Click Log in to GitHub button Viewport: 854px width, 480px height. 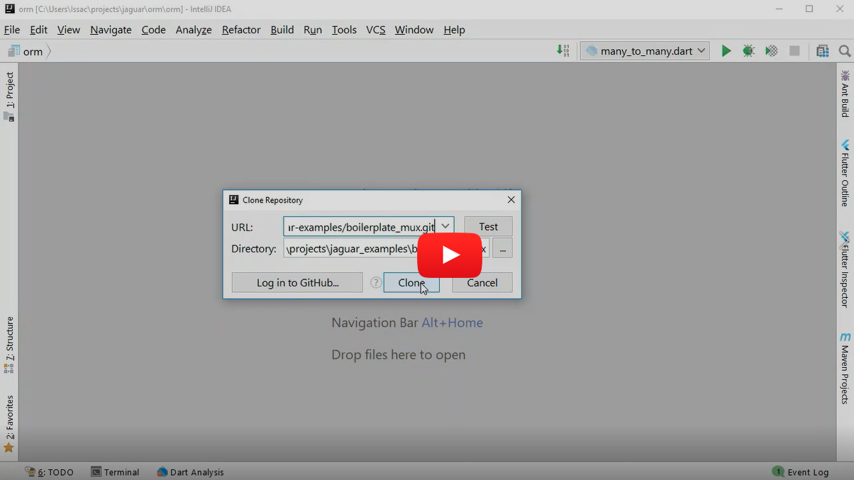tap(297, 283)
